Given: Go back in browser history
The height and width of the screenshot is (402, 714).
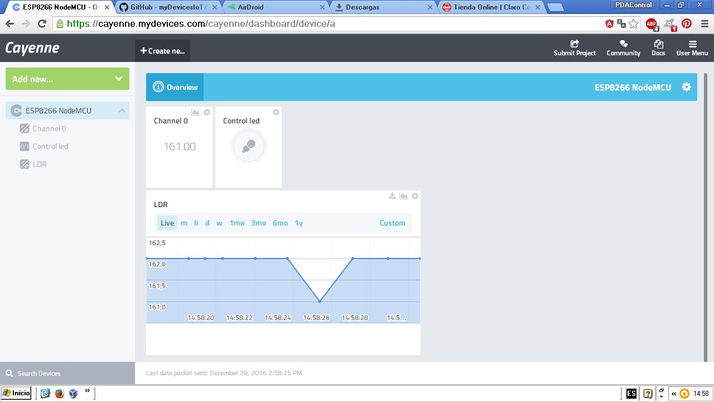Looking at the screenshot, I should pos(9,24).
